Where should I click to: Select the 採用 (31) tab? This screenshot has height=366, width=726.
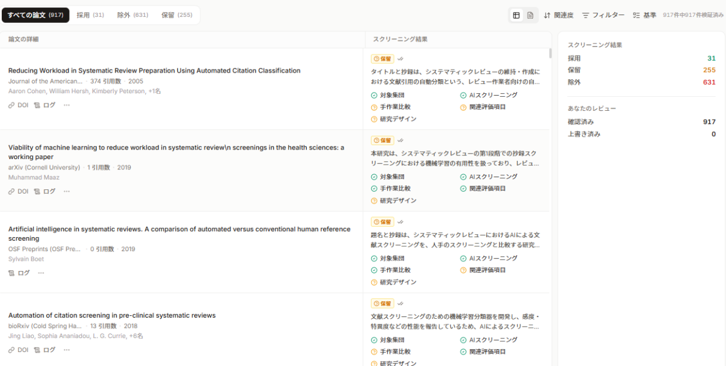pyautogui.click(x=90, y=15)
